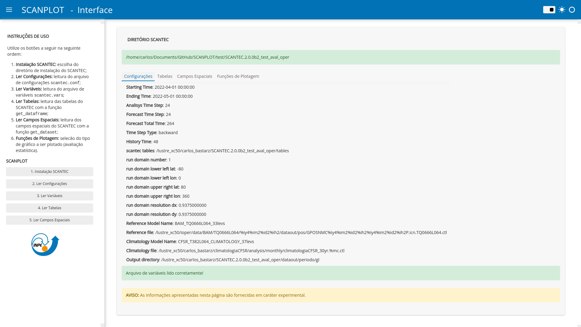Open the Funções de Plotagem tab
This screenshot has height=327, width=581.
coord(238,76)
